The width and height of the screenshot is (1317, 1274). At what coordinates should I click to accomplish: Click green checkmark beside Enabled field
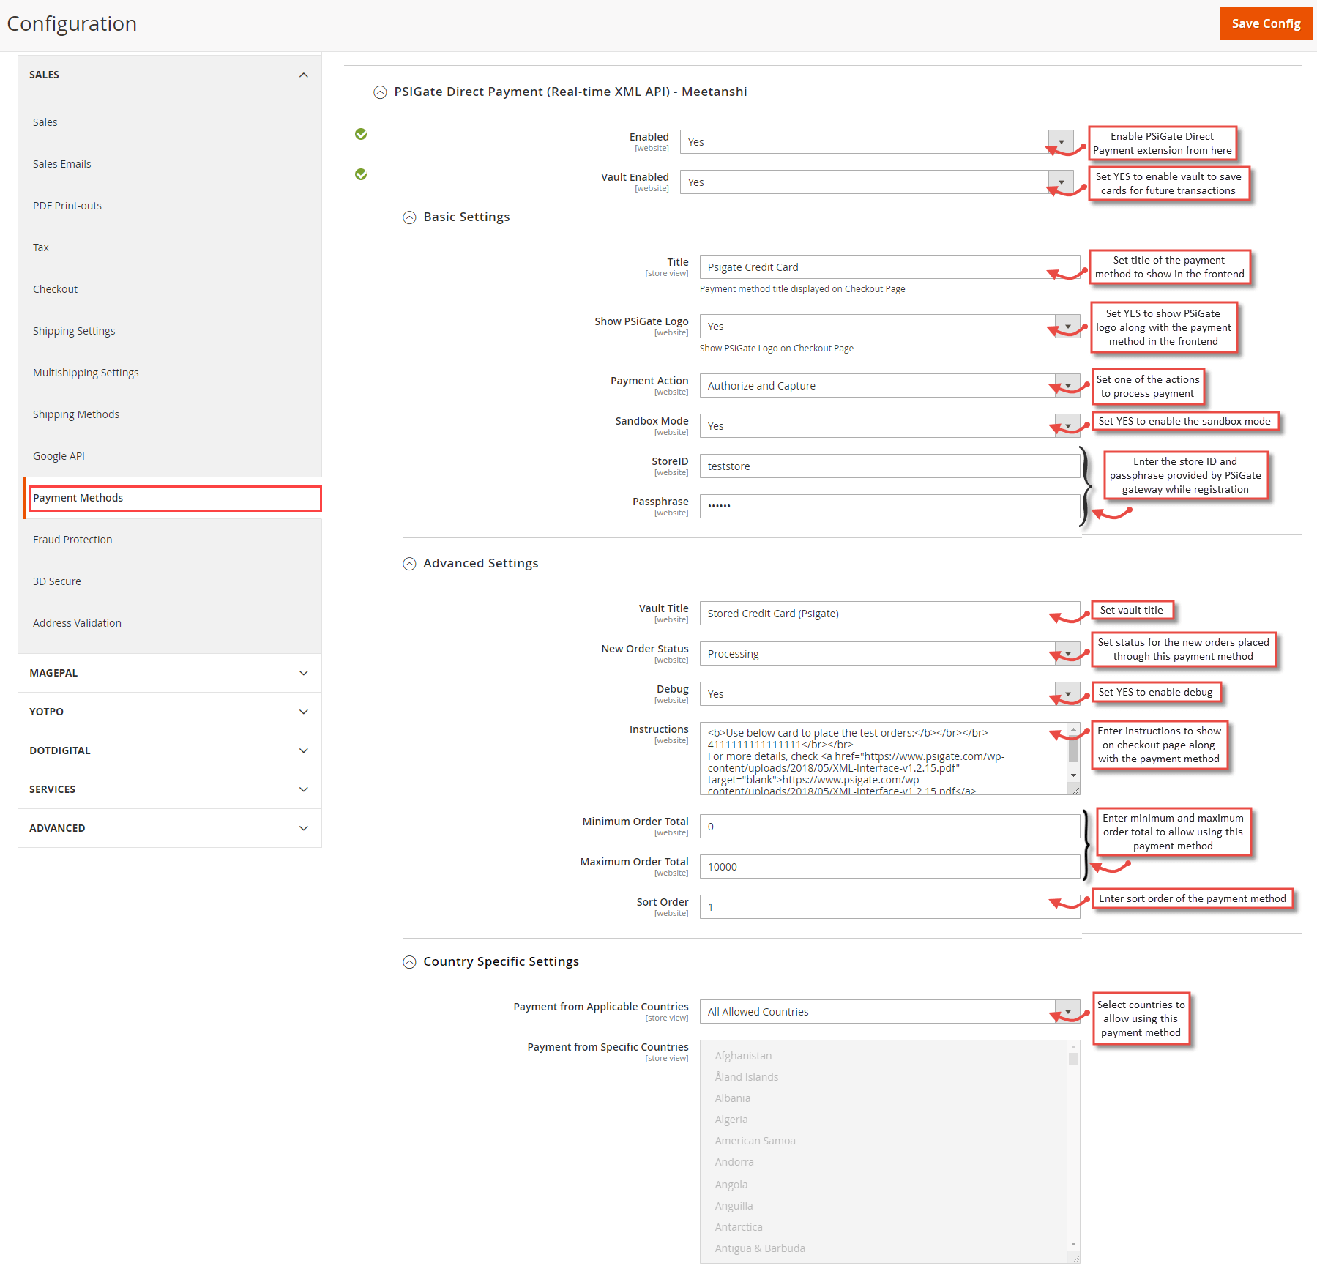point(361,134)
